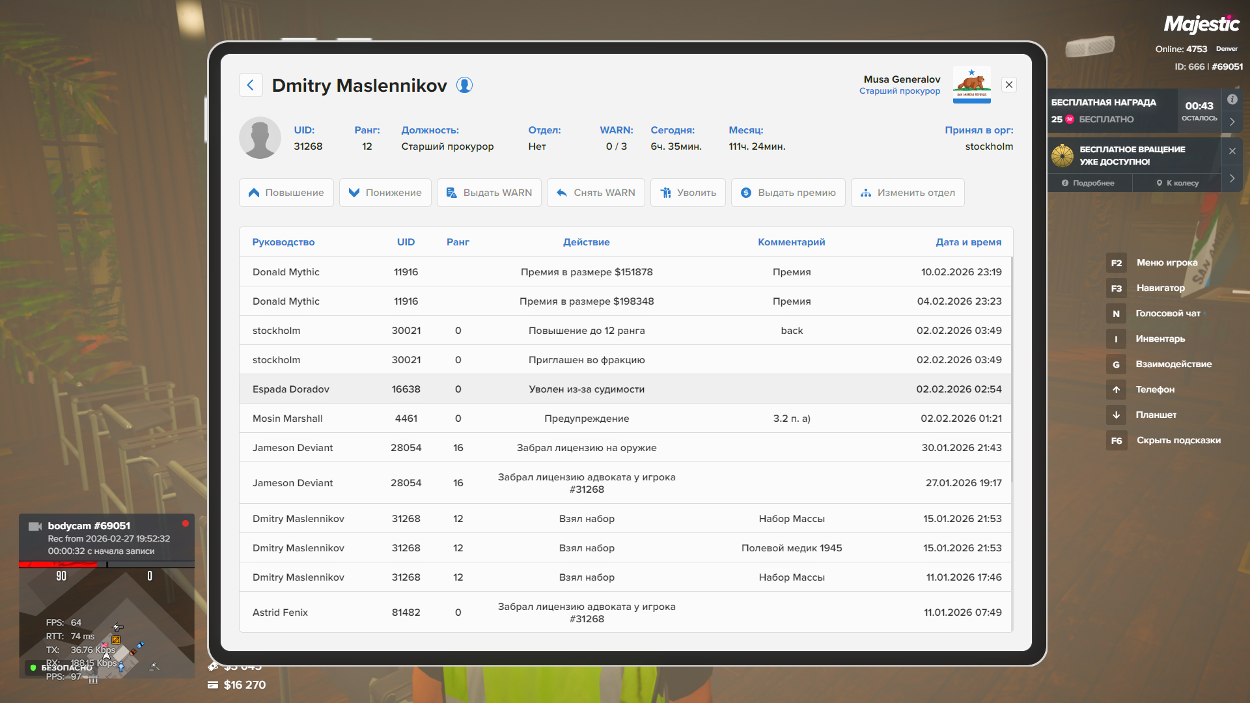Click the Понижение demote button
The width and height of the screenshot is (1250, 703).
click(385, 193)
